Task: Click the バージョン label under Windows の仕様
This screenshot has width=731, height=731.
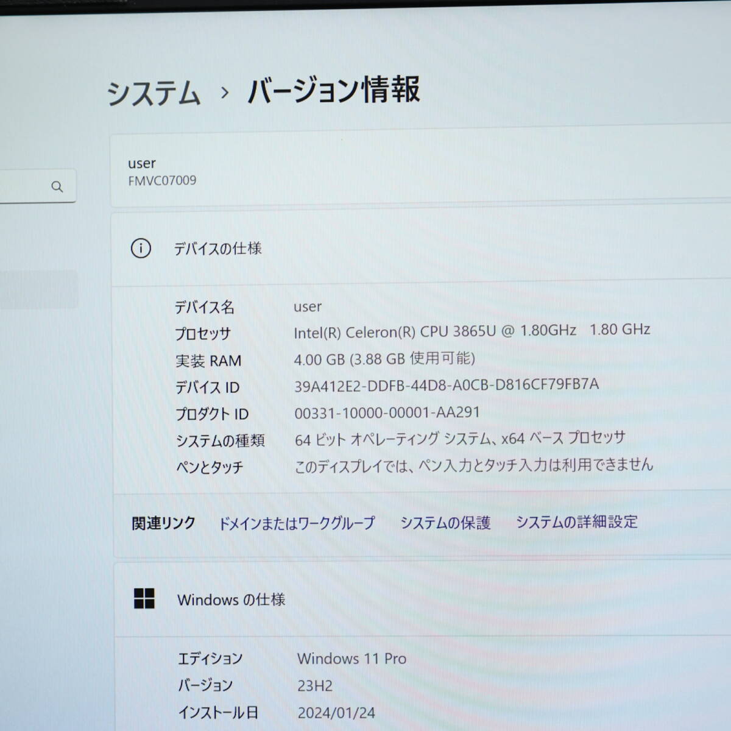Action: (x=205, y=685)
